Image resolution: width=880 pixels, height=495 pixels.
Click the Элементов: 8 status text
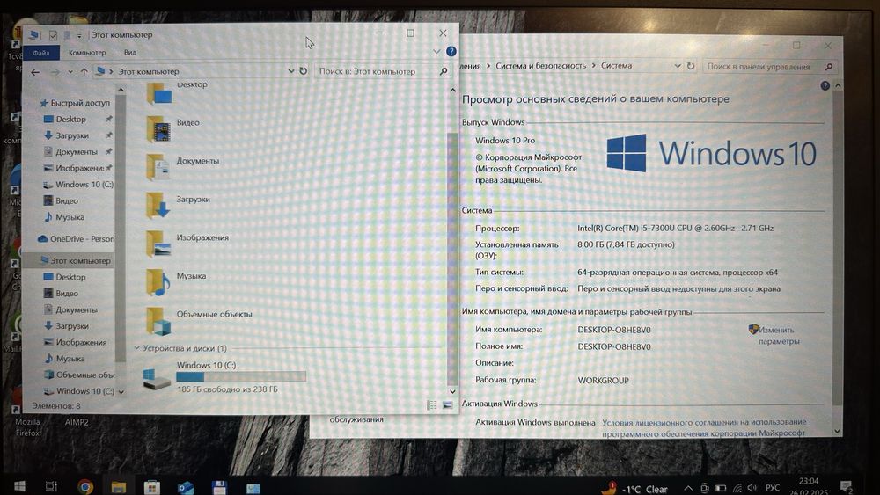[x=56, y=406]
